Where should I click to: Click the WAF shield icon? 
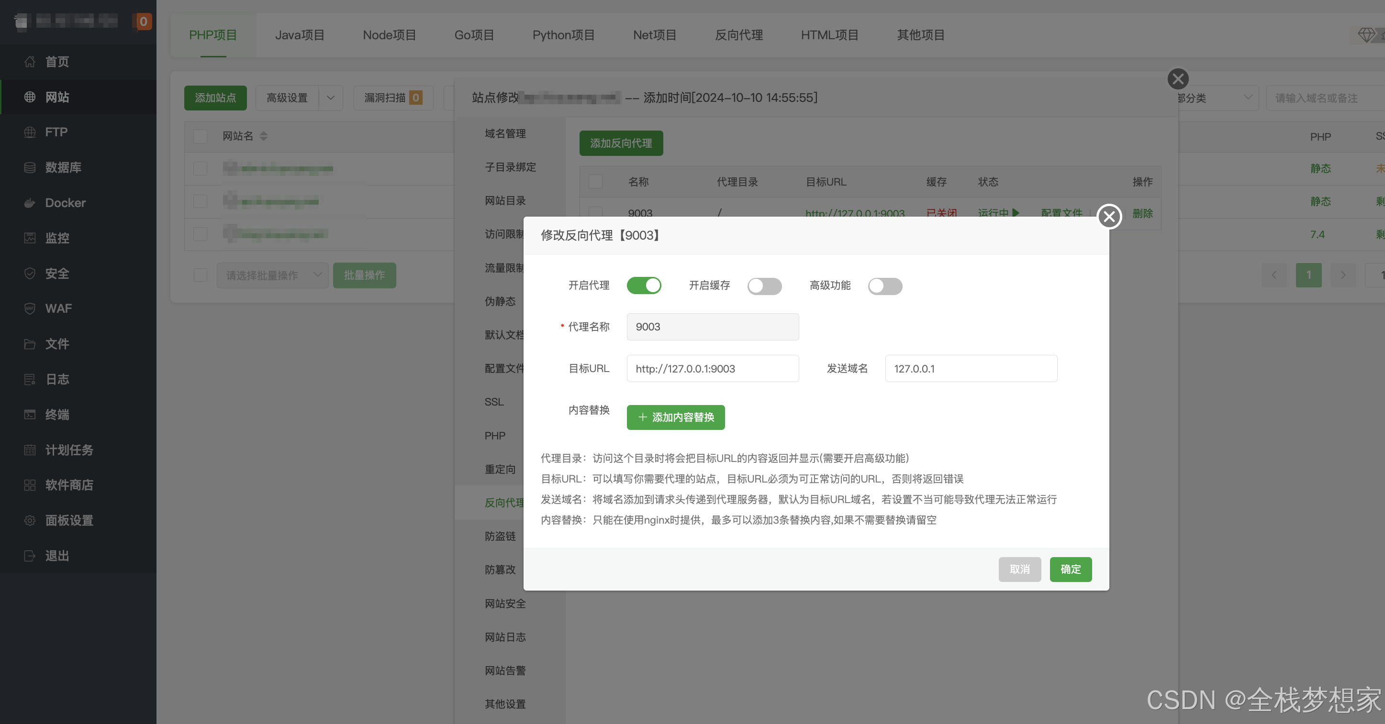[30, 308]
